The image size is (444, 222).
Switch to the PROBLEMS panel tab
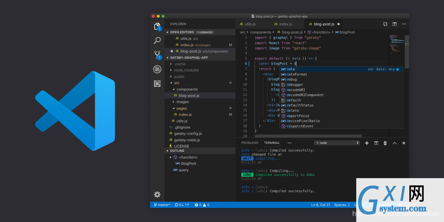[250, 143]
